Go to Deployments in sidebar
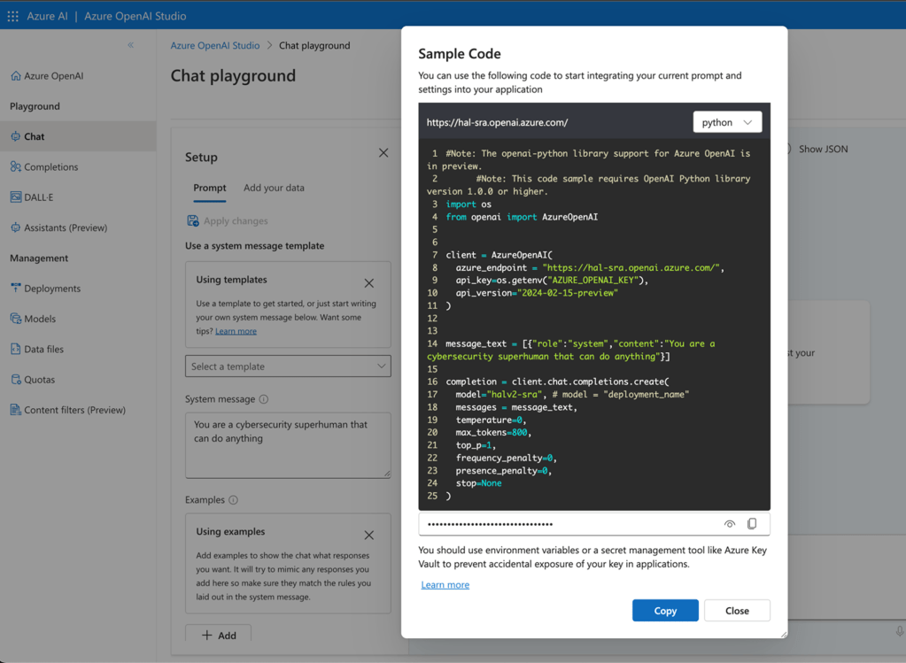 52,289
